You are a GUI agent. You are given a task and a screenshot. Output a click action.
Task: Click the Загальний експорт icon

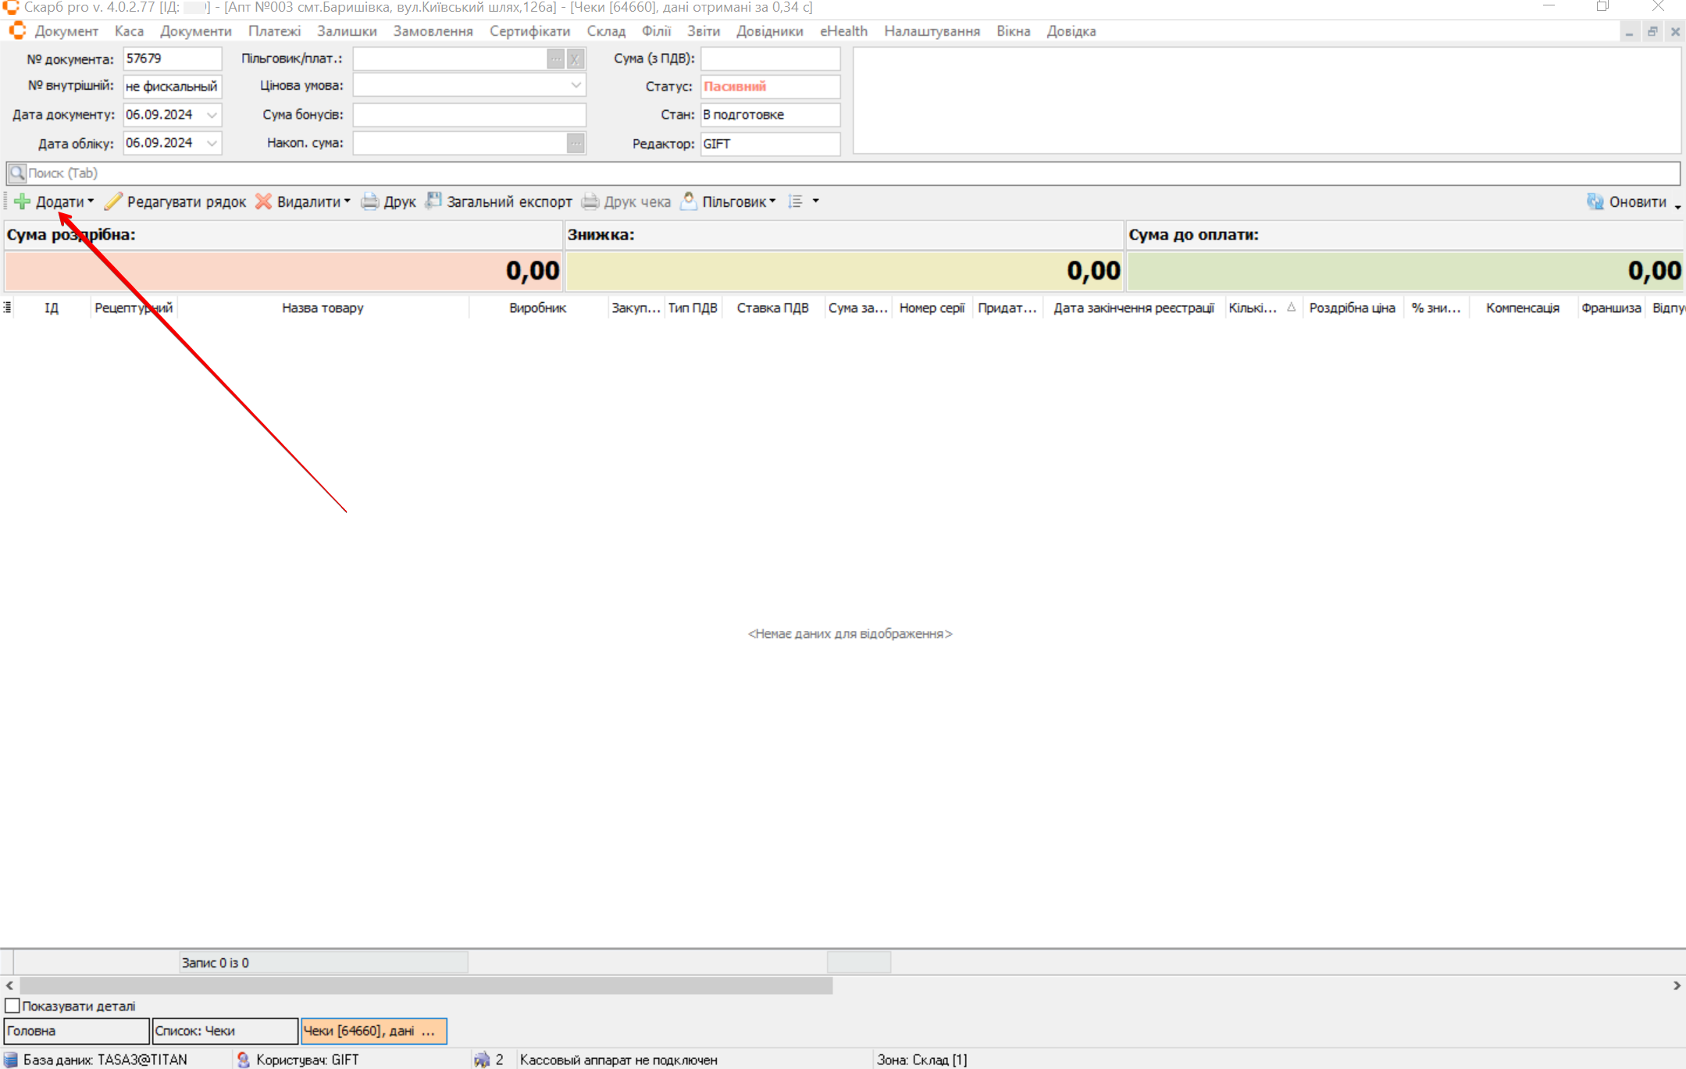tap(433, 201)
